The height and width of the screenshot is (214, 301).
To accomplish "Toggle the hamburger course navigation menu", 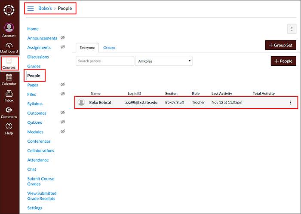I will (31, 9).
